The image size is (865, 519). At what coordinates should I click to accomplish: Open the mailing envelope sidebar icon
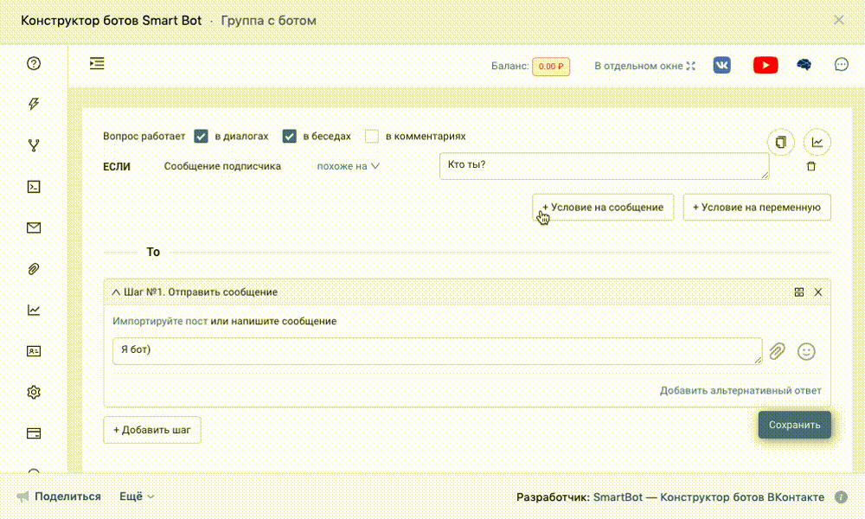(34, 227)
